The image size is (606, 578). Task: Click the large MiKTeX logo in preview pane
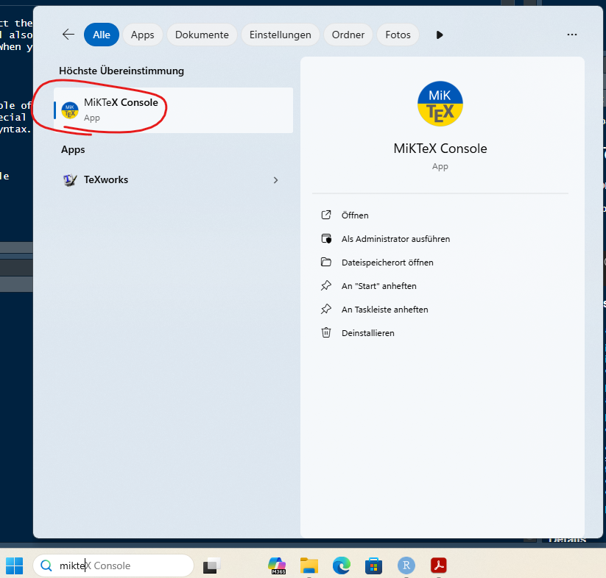pos(440,104)
